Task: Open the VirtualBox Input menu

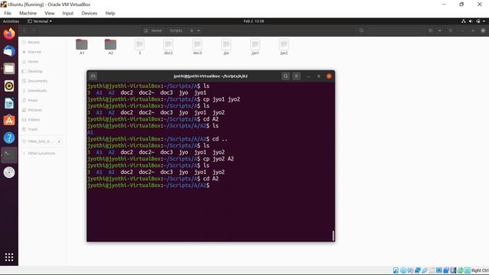Action: pyautogui.click(x=68, y=13)
